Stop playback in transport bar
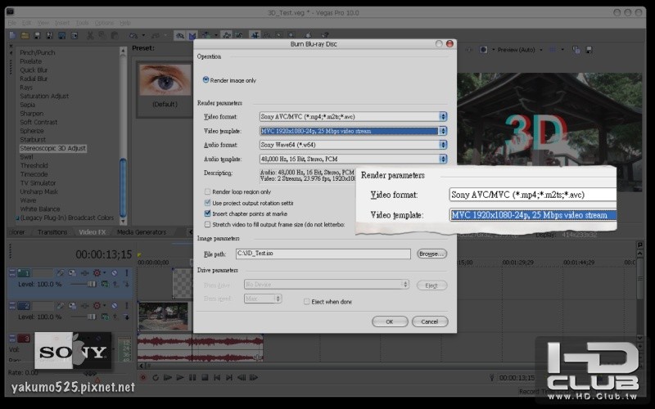The width and height of the screenshot is (655, 409). point(205,378)
